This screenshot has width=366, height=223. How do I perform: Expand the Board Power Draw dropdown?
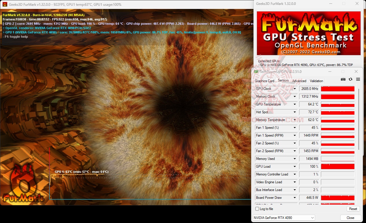[295, 198]
